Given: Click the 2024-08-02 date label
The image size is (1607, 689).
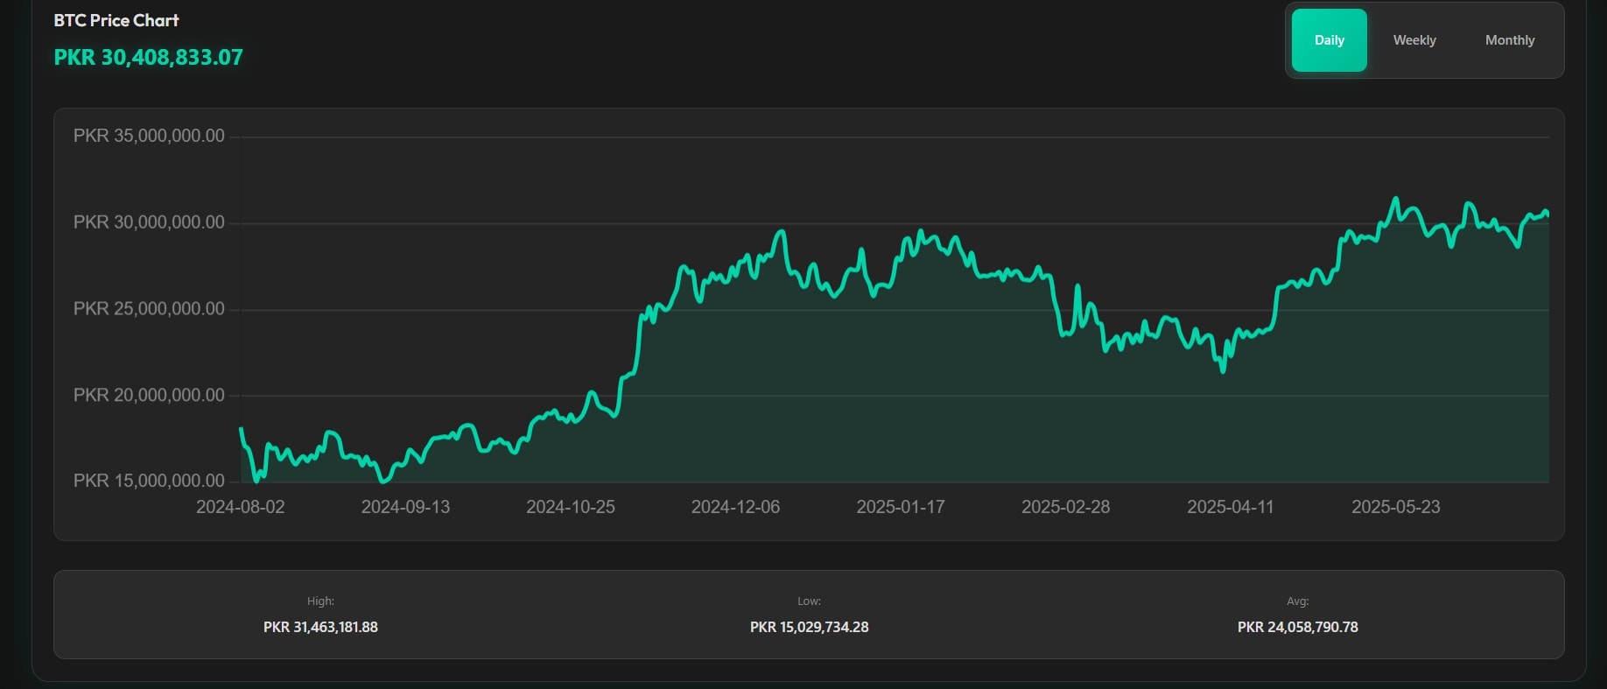Looking at the screenshot, I should click(x=241, y=507).
